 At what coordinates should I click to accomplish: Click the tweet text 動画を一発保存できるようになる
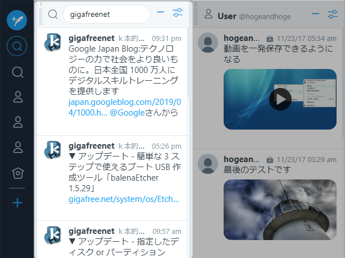point(278,54)
